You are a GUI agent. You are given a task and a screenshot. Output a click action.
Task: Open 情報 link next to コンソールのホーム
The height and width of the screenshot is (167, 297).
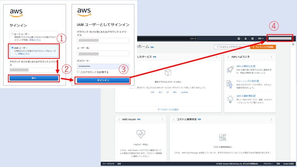152,47
